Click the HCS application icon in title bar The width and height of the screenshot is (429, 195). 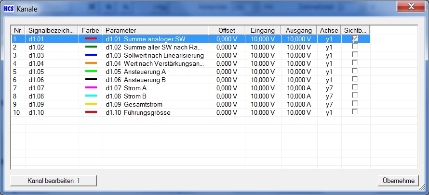9,9
